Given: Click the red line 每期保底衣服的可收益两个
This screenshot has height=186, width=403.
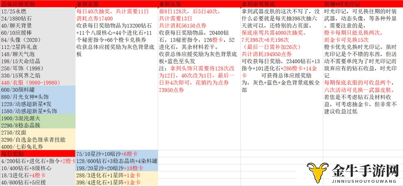Looking at the screenshot, I should coord(358,83).
